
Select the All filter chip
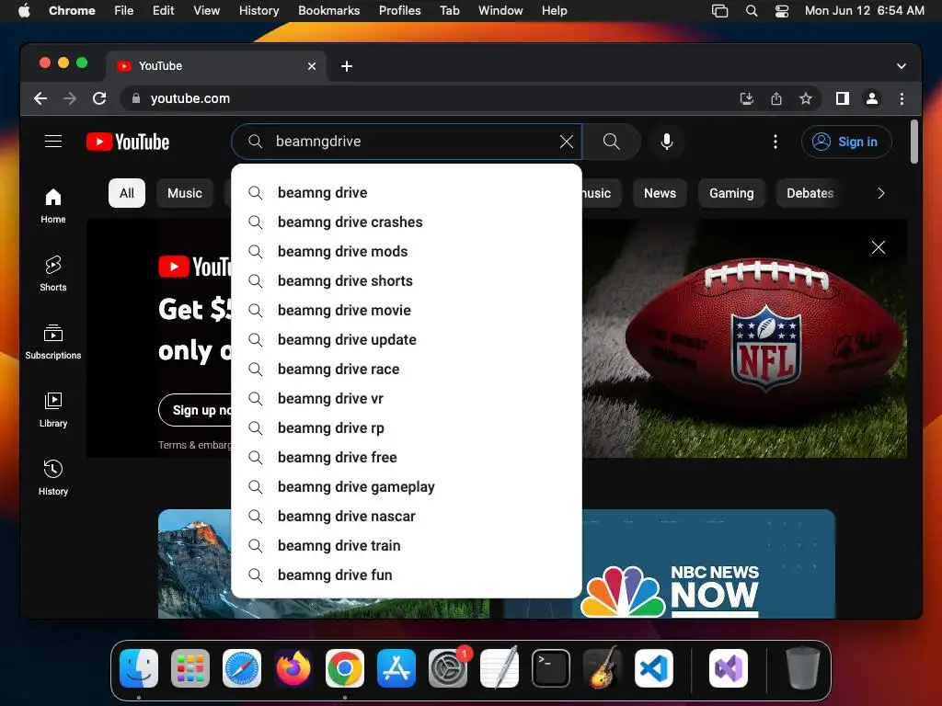[x=127, y=193]
